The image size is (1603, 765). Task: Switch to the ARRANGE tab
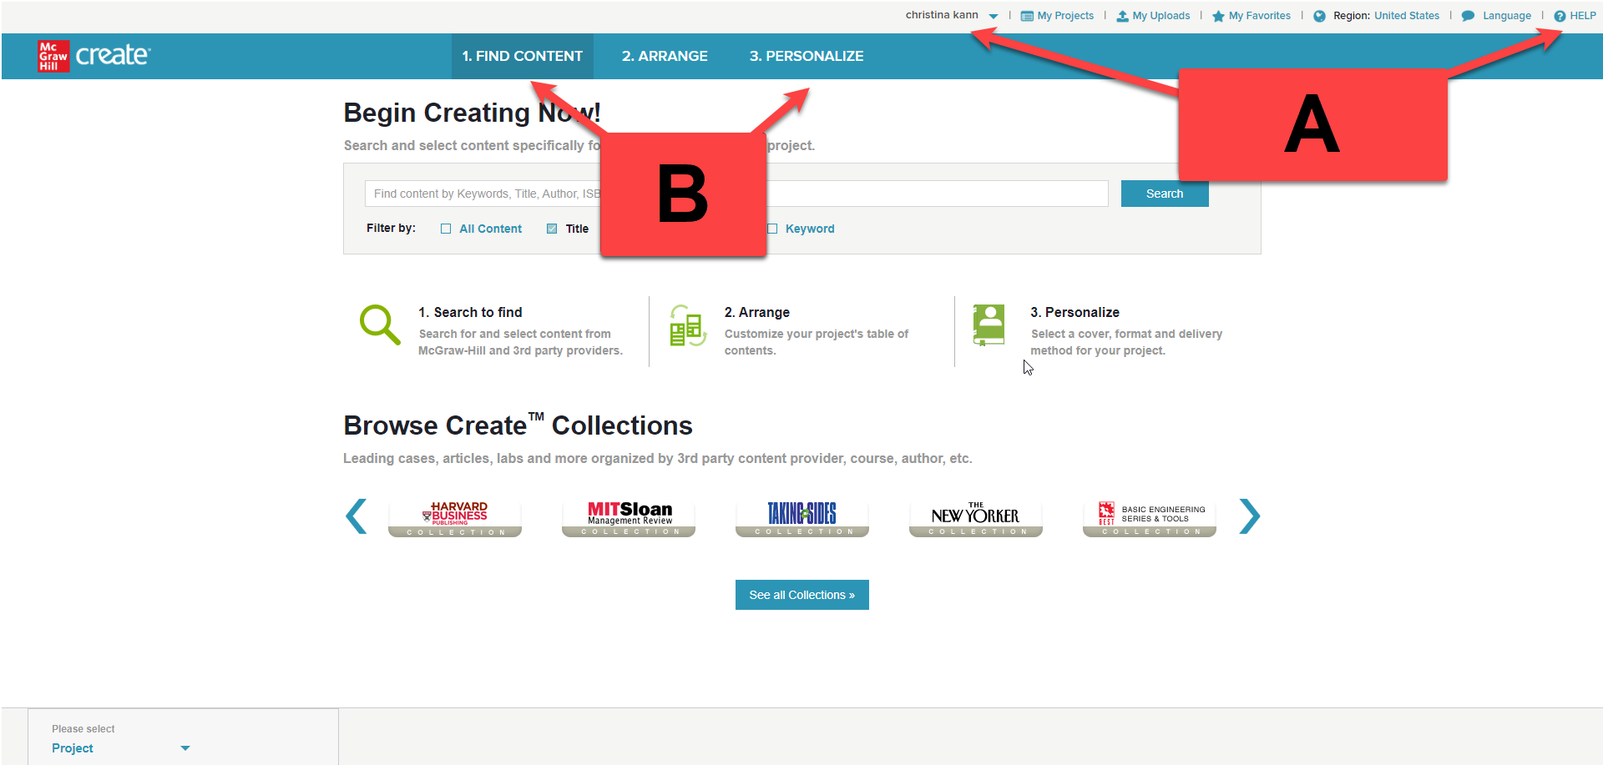click(x=665, y=56)
